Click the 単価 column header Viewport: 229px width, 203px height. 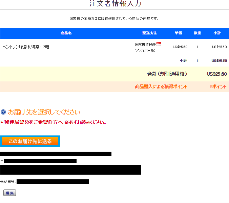click(178, 33)
